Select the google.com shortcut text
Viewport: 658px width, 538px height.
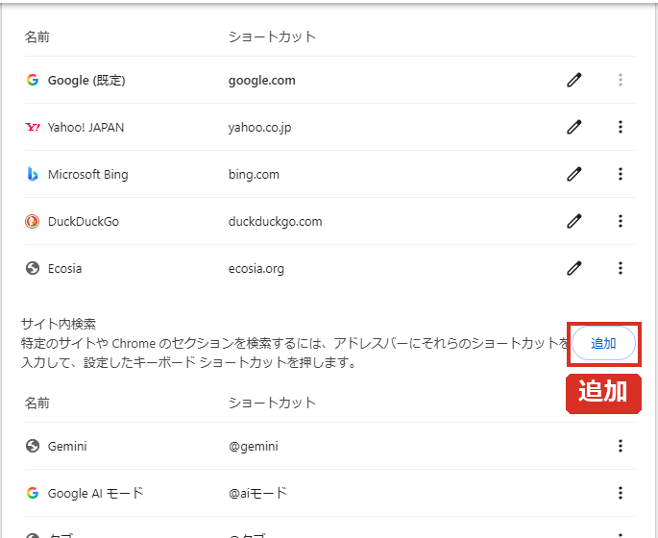coord(262,80)
